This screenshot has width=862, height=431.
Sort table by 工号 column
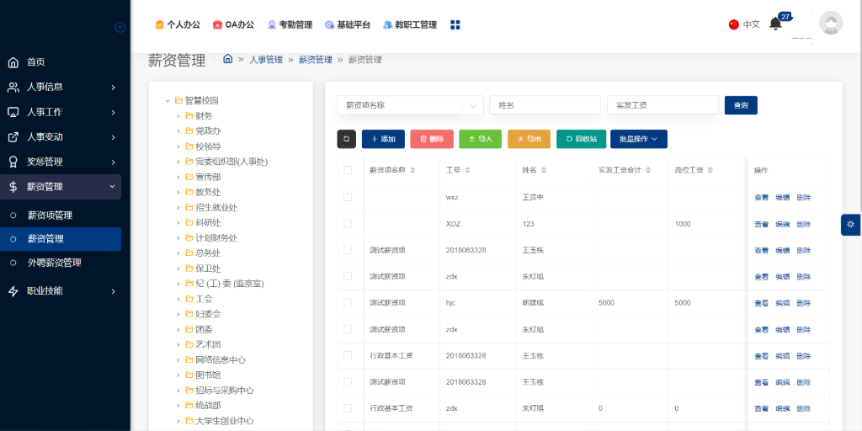(x=467, y=170)
